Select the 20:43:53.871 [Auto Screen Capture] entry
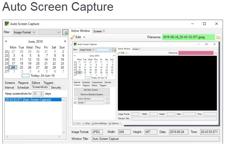Viewport: 225px width, 144px height. click(33, 100)
